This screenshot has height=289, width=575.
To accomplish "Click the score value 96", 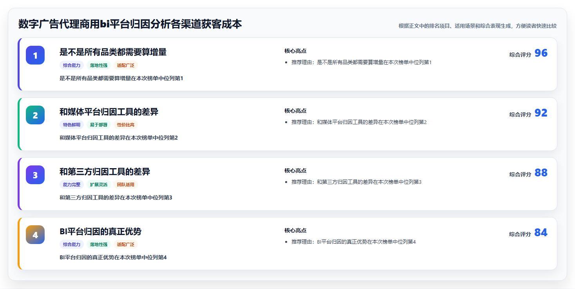I will (541, 53).
